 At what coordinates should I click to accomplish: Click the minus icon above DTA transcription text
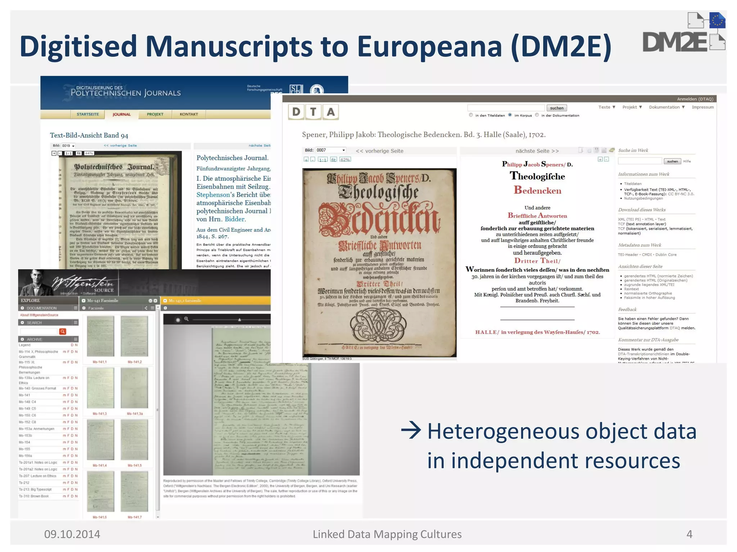(606, 159)
